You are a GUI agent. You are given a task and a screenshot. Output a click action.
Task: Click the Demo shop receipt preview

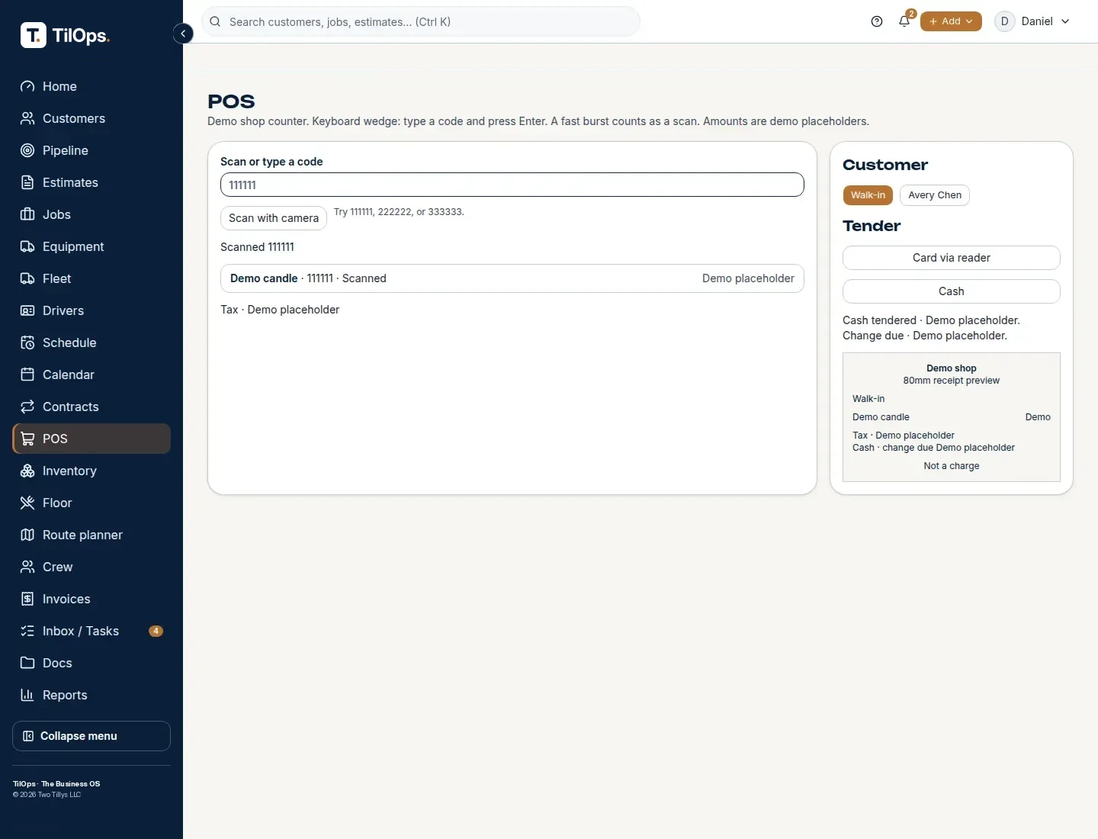(x=952, y=417)
